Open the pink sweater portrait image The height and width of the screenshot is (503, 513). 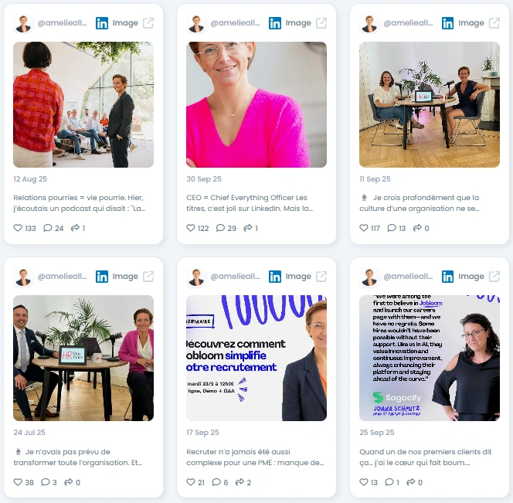click(x=256, y=104)
